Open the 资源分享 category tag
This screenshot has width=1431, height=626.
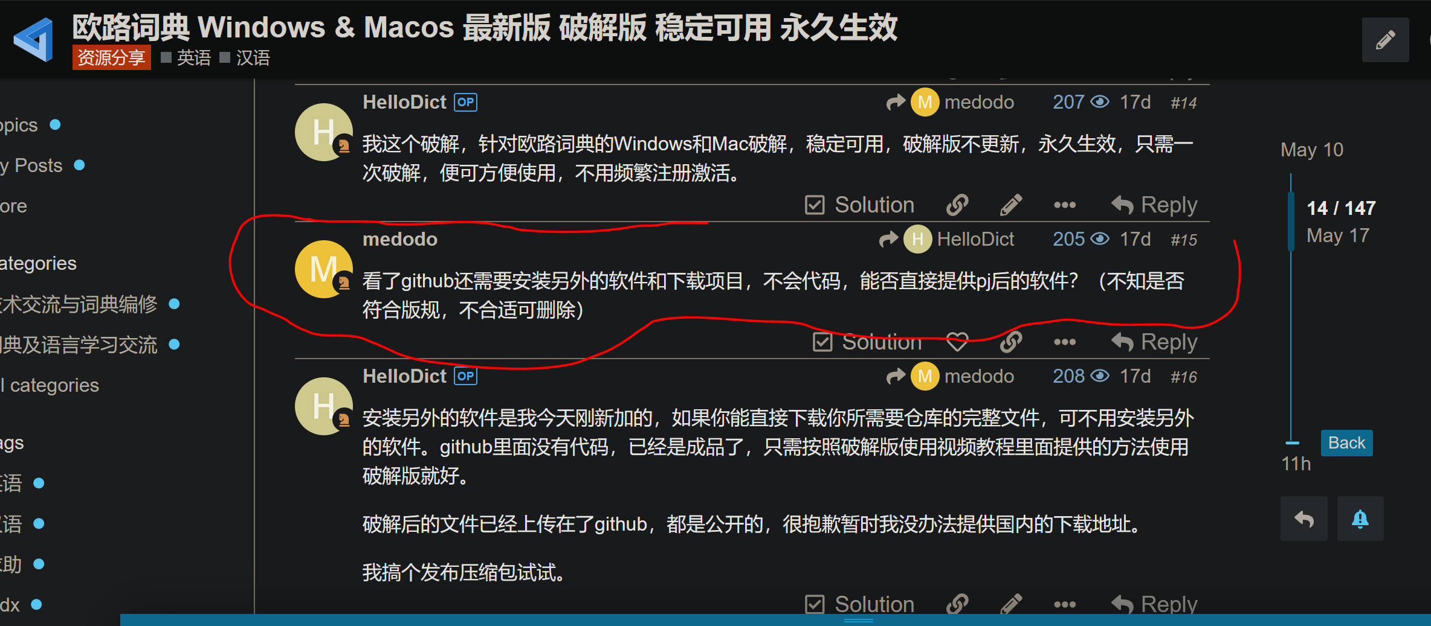(x=111, y=57)
